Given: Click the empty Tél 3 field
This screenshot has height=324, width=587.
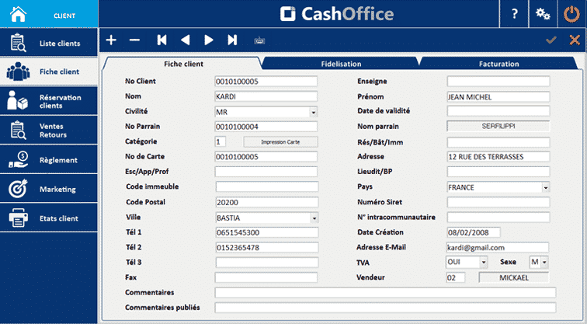Looking at the screenshot, I should (x=267, y=262).
